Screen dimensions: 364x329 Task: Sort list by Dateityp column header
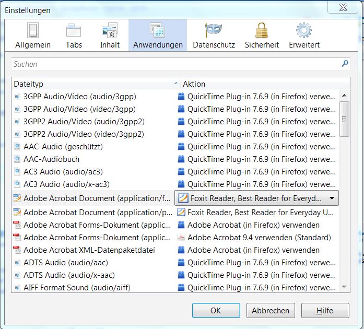[x=94, y=84]
